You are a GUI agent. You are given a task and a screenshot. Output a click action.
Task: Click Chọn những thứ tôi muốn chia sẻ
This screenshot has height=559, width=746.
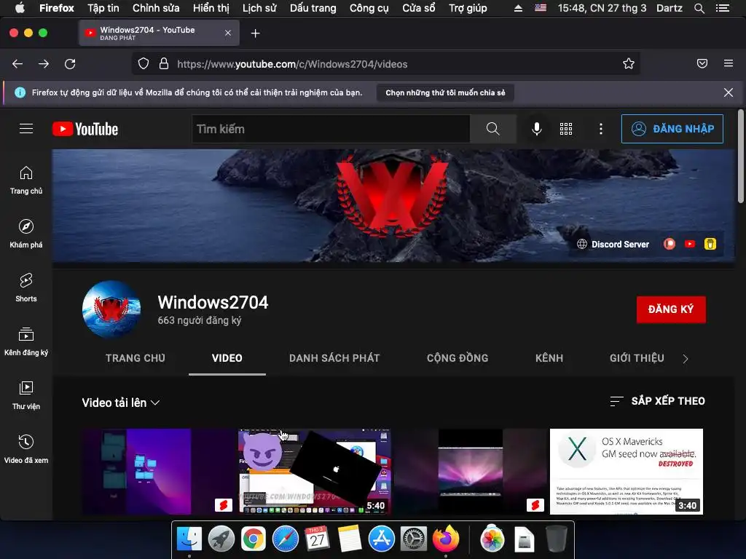[445, 92]
